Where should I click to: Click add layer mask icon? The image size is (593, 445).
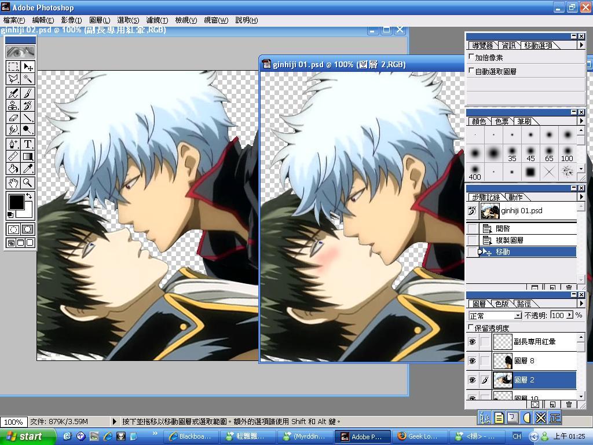pyautogui.click(x=535, y=404)
